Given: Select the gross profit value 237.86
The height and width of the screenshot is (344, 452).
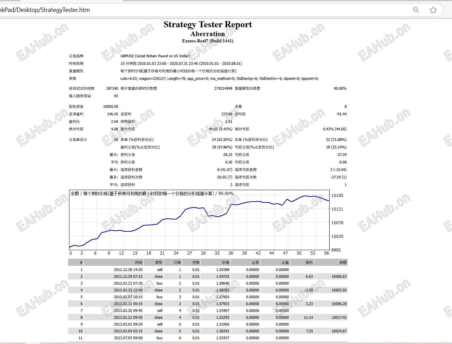Looking at the screenshot, I should pyautogui.click(x=227, y=114).
